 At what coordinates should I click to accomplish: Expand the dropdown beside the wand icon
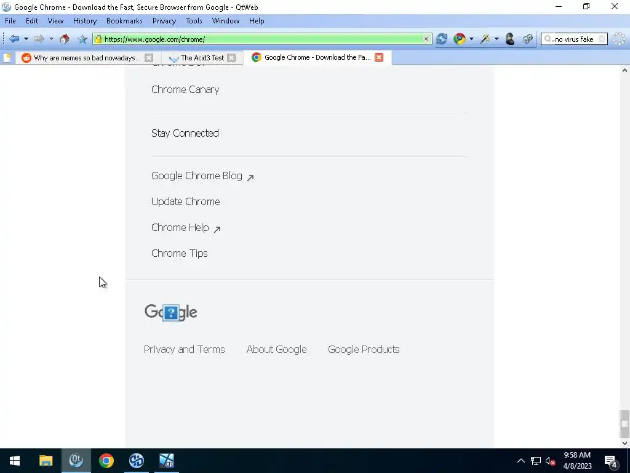click(496, 39)
